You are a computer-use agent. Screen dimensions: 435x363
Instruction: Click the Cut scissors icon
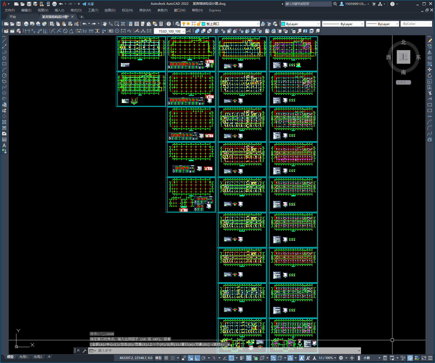tap(52, 24)
